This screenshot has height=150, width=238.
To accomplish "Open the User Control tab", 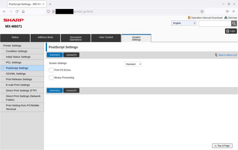I will (x=106, y=38).
